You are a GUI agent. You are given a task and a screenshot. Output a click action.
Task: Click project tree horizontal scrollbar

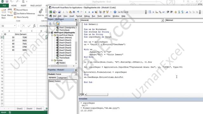61,66
